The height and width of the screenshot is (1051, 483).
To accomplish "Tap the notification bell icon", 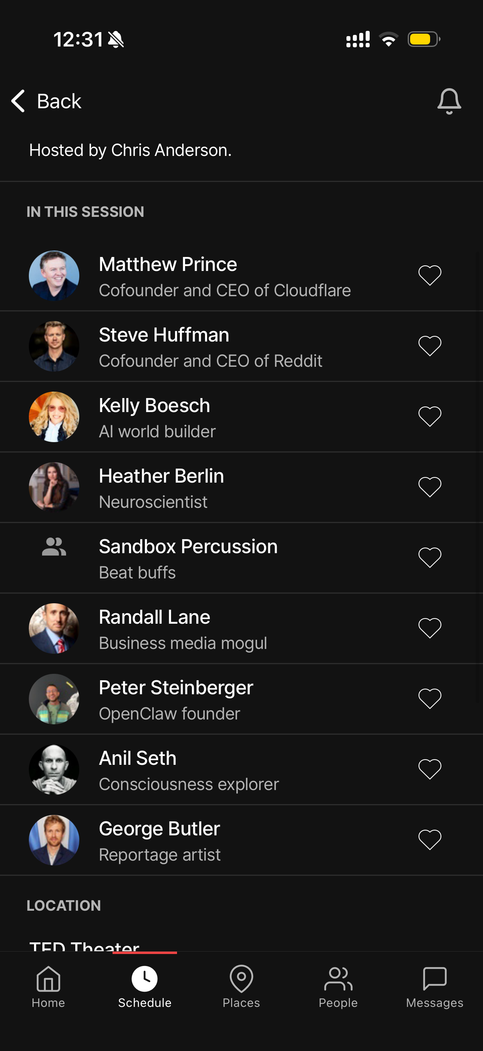I will coord(449,101).
